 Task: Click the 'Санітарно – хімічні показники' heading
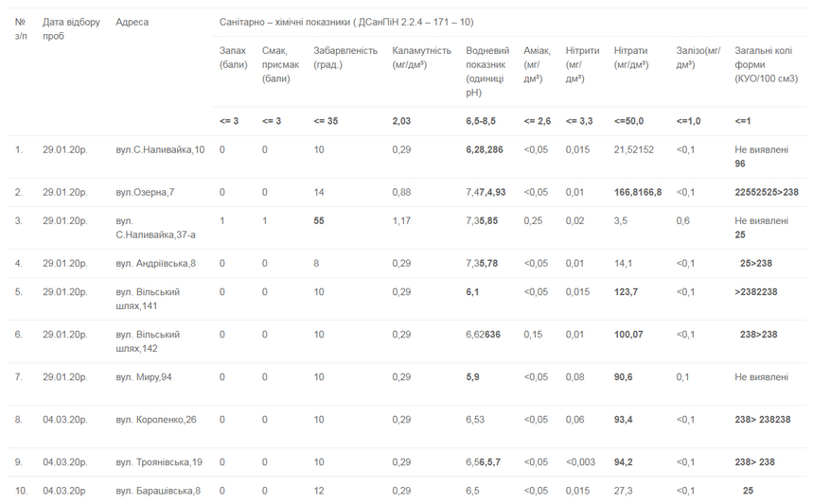click(x=346, y=22)
